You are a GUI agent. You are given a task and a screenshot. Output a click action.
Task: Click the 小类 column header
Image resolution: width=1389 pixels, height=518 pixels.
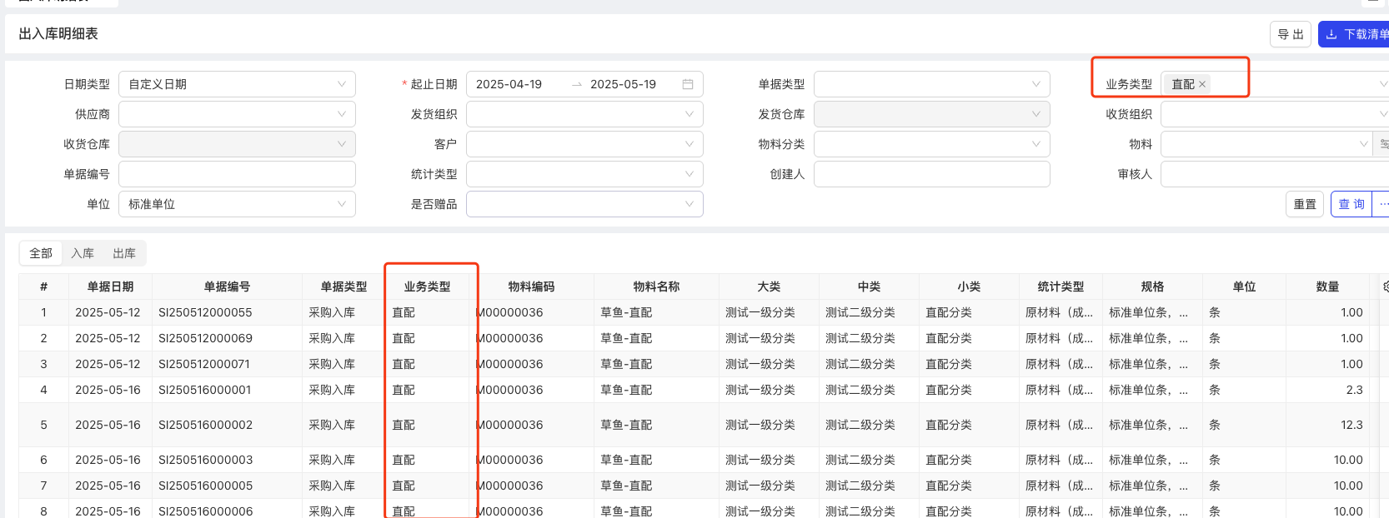(969, 286)
